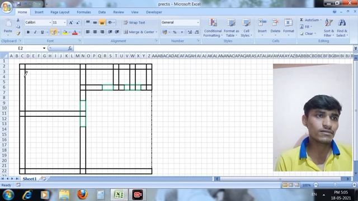The image size is (358, 201).
Task: Click Decrease Decimal
Action: tap(196, 32)
